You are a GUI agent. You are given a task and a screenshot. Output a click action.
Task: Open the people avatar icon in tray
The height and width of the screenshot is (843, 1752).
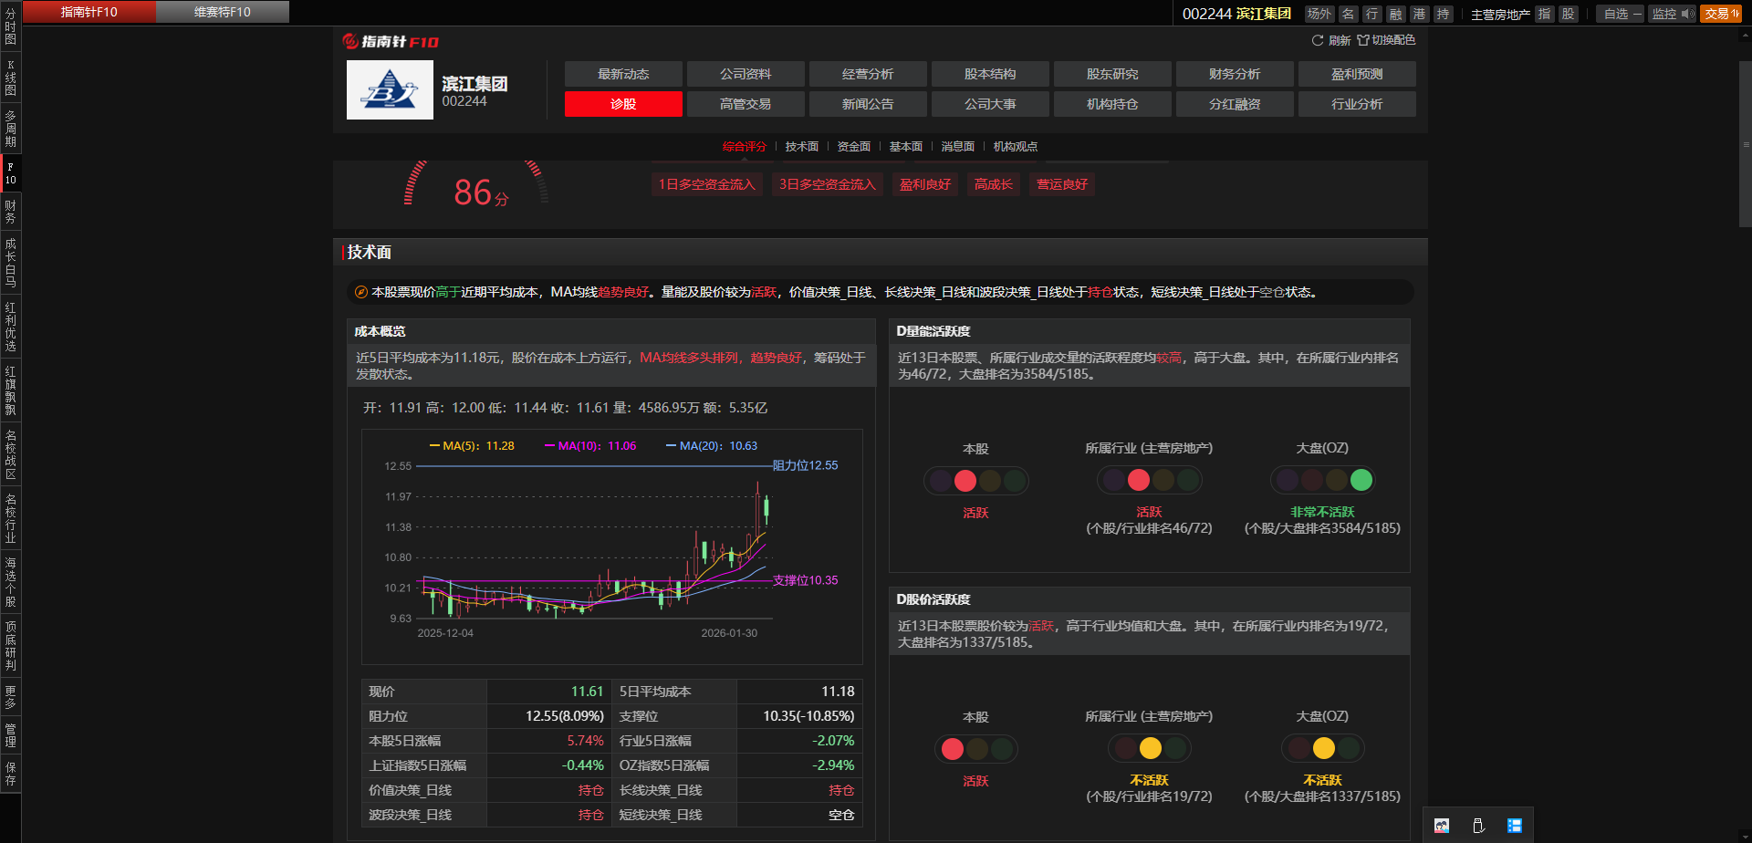pyautogui.click(x=1442, y=826)
